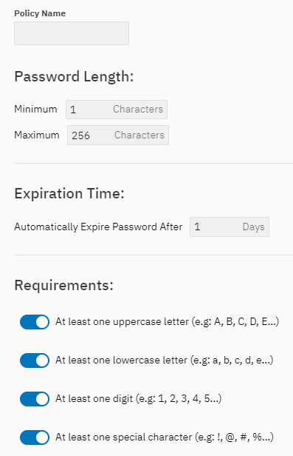293x456 pixels.
Task: Toggle the uppercase letter requirement switch
Action: tap(35, 322)
